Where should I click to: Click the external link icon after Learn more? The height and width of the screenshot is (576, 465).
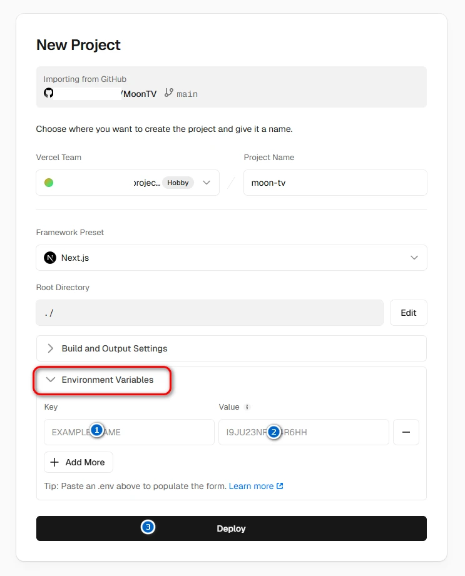pos(280,486)
